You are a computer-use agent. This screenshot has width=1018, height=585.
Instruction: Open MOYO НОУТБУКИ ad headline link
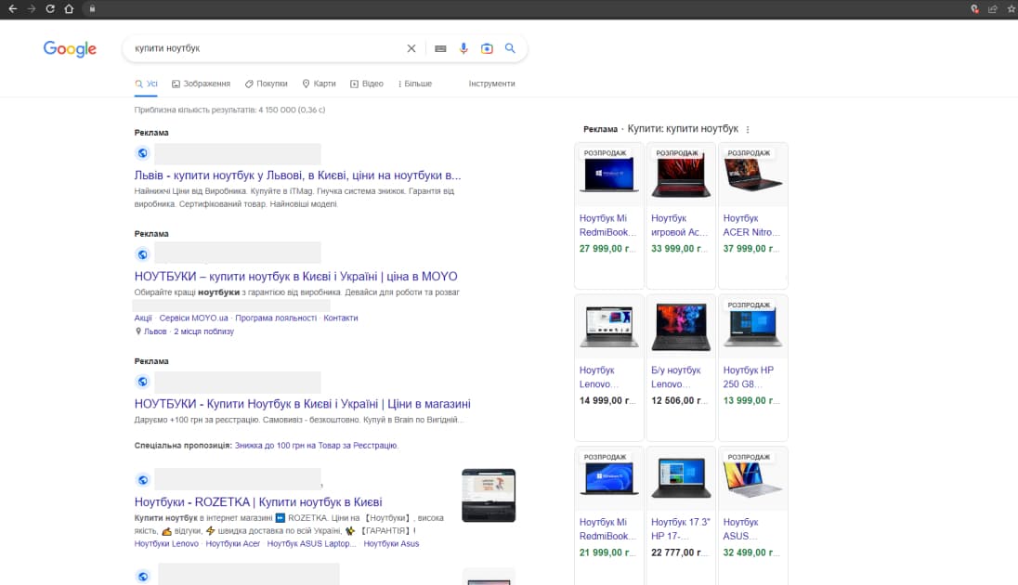point(295,277)
